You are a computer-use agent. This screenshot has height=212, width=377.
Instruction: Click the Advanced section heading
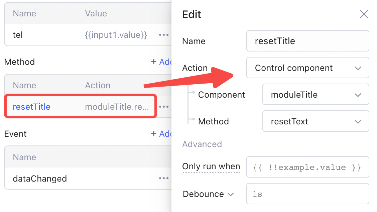(202, 144)
